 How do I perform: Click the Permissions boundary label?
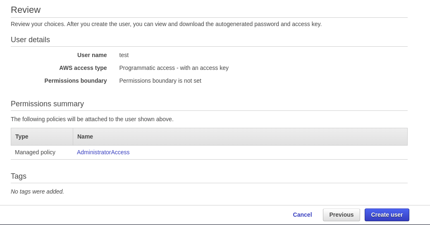[76, 81]
